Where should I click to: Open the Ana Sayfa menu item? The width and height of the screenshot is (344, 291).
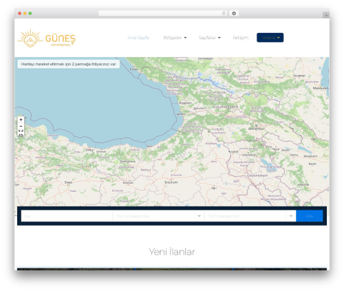[138, 38]
